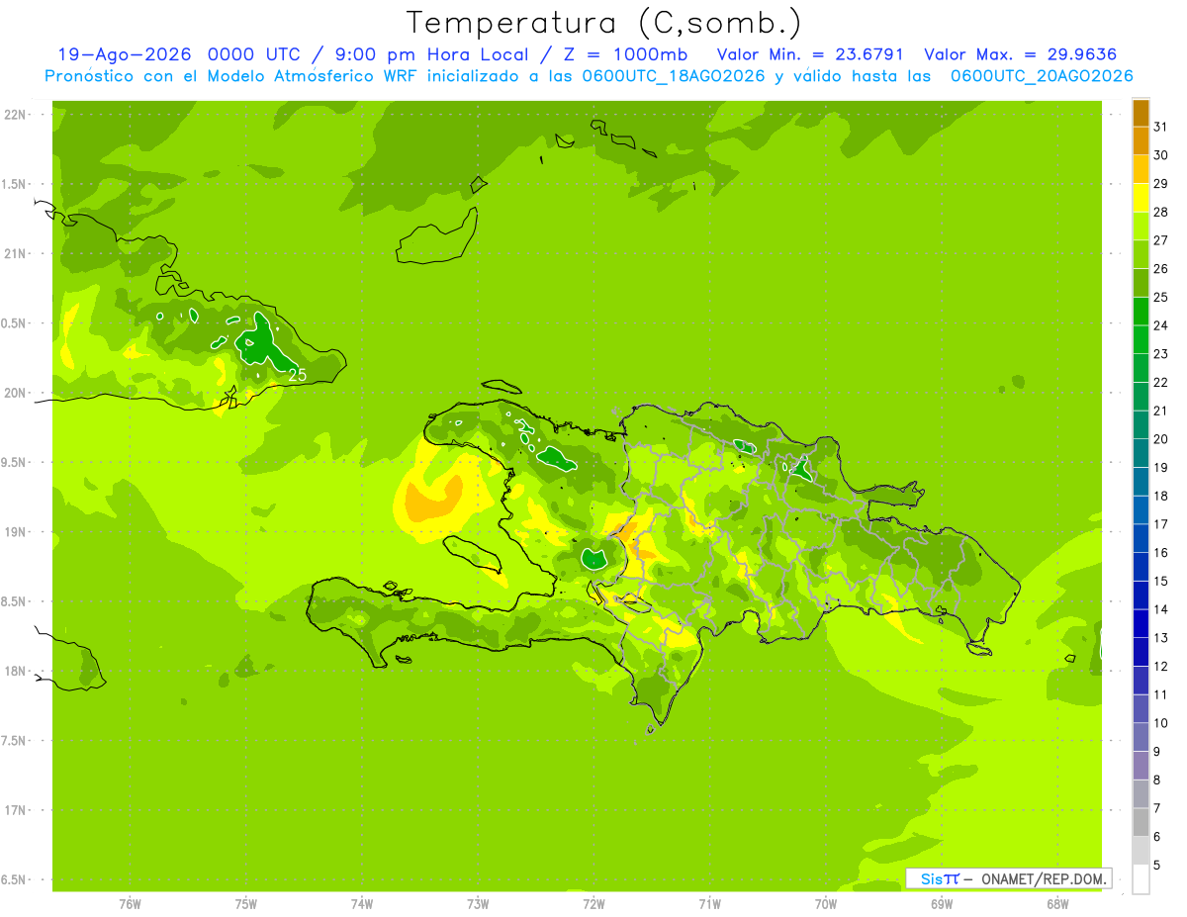The image size is (1187, 917).
Task: Click the legend color band between 30 and 31
Action: [1141, 141]
